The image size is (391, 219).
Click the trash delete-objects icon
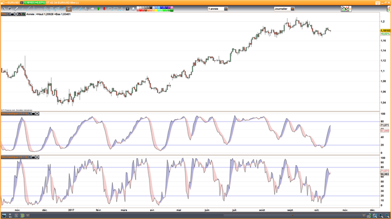click(69, 9)
